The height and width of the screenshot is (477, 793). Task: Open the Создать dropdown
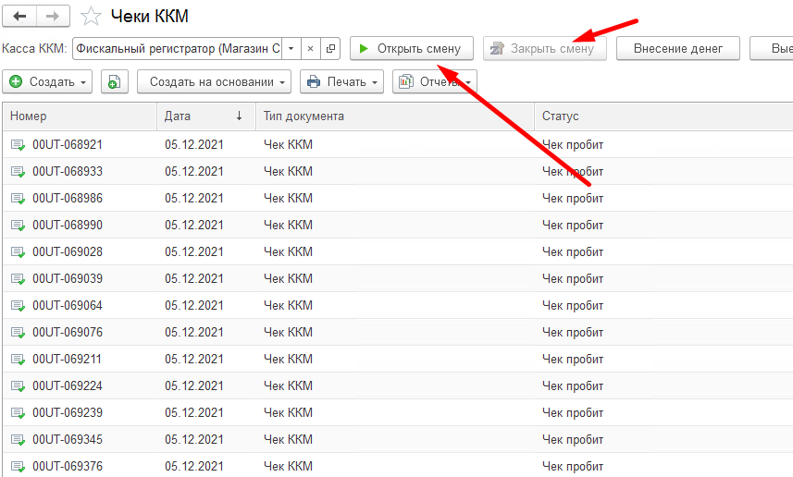(47, 82)
